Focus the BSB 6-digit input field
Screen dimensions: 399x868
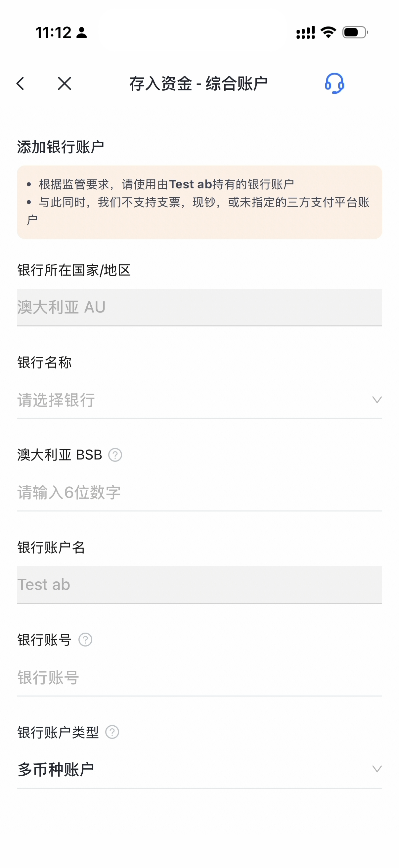point(199,493)
